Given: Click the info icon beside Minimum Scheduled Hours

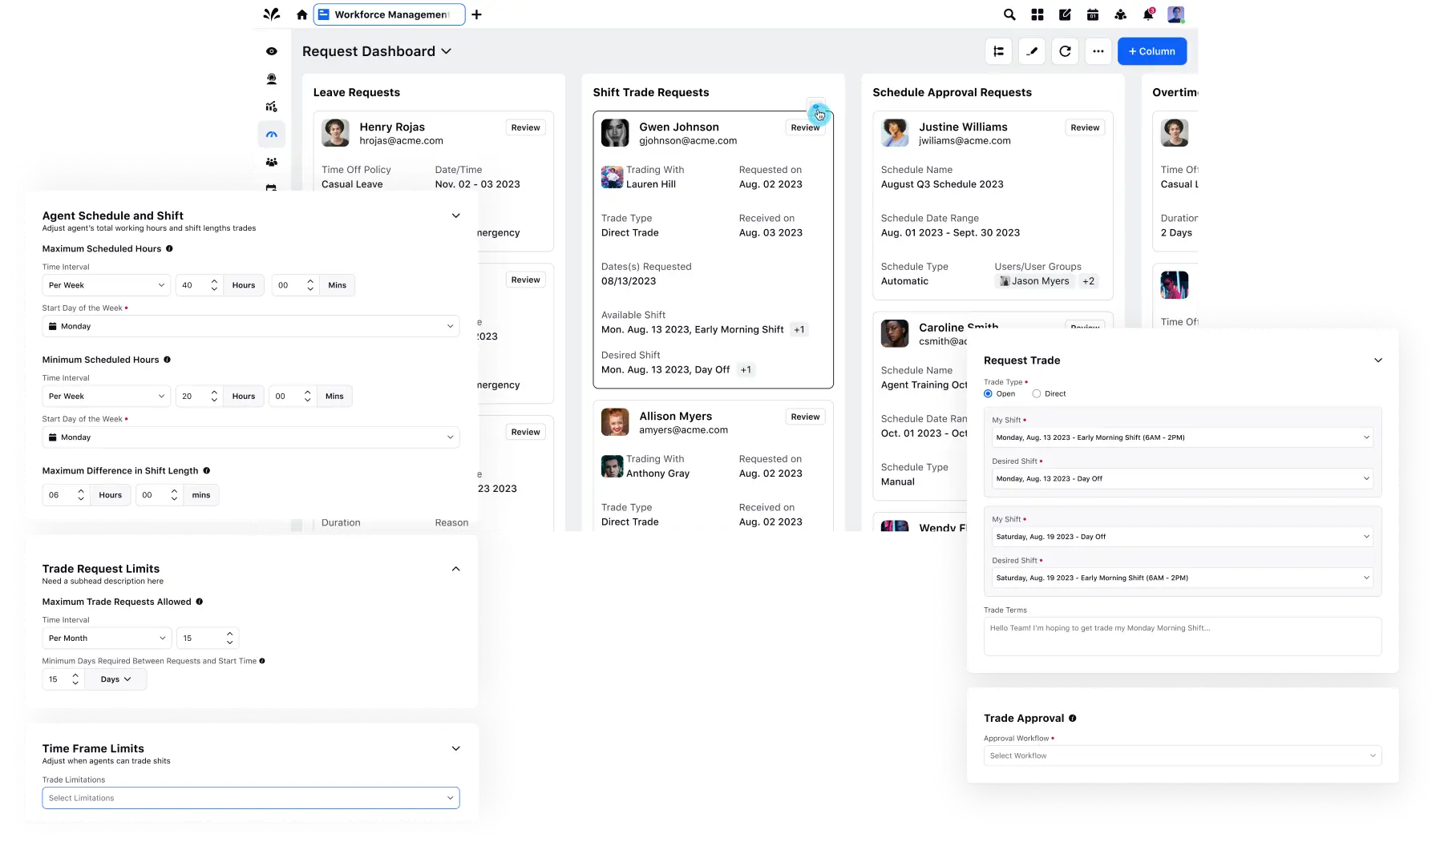Looking at the screenshot, I should pos(167,360).
